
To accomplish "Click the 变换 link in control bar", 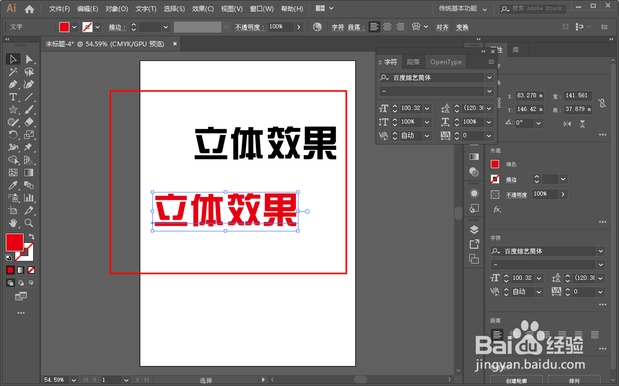I will click(462, 27).
